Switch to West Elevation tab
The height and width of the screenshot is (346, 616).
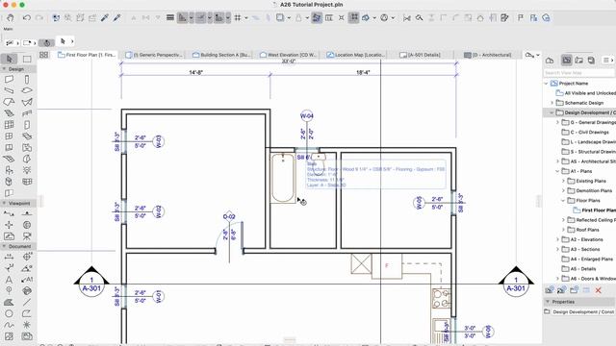coord(288,55)
